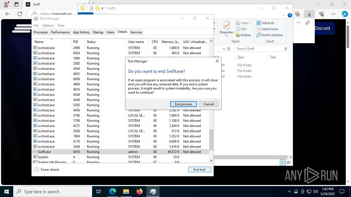351x197 pixels.
Task: Open Edge Downloads icon
Action: [309, 14]
